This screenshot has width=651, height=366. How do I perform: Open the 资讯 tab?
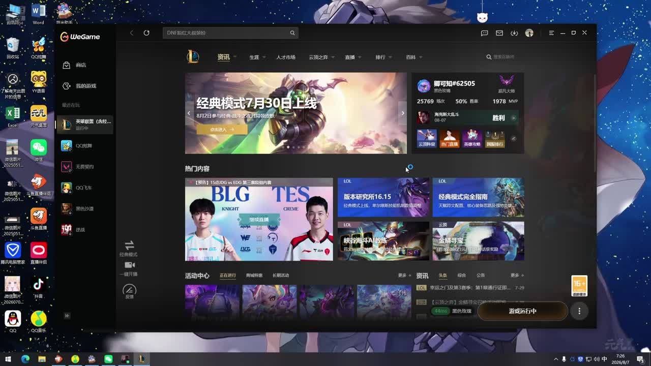pos(223,57)
